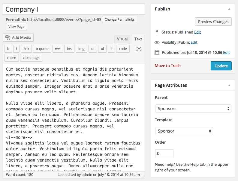Click the Publish panel heading
This screenshot has width=238, height=181.
[162, 9]
